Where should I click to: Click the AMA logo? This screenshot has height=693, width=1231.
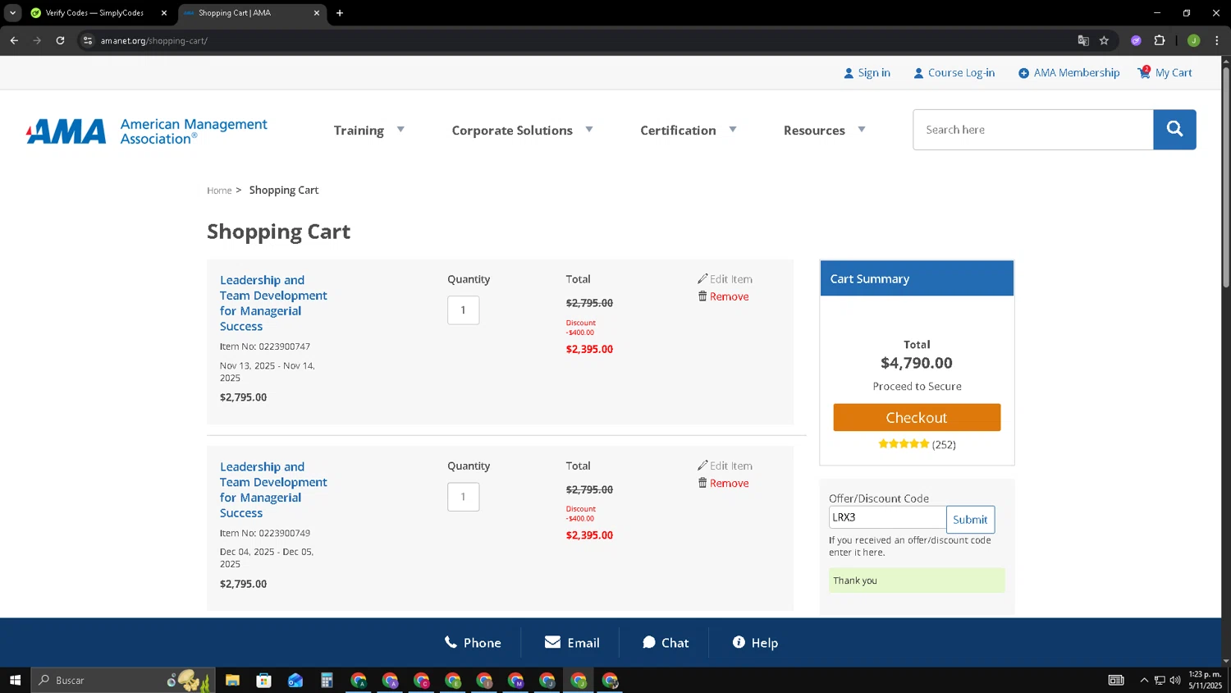tap(147, 131)
